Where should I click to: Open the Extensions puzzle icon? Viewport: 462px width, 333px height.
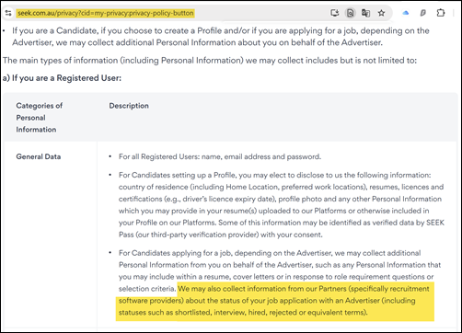[x=441, y=13]
